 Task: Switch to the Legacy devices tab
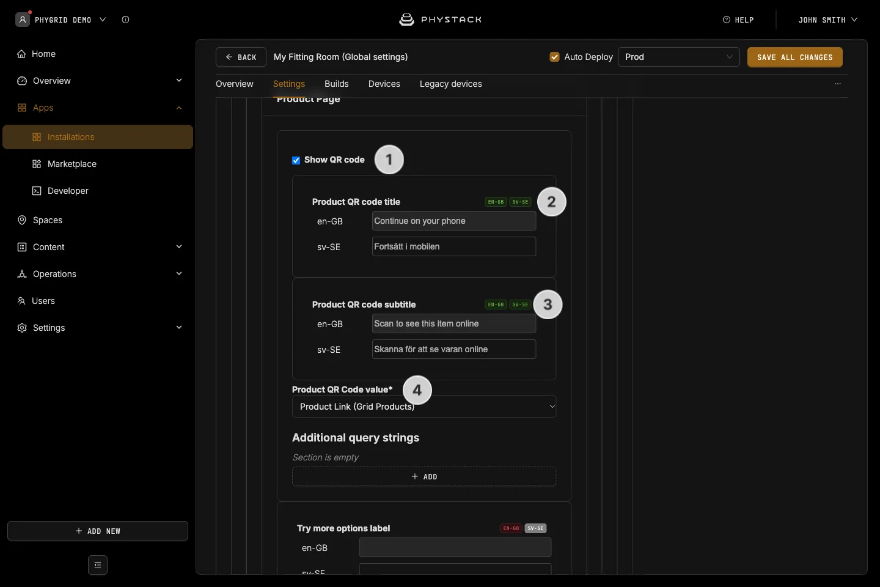point(451,84)
